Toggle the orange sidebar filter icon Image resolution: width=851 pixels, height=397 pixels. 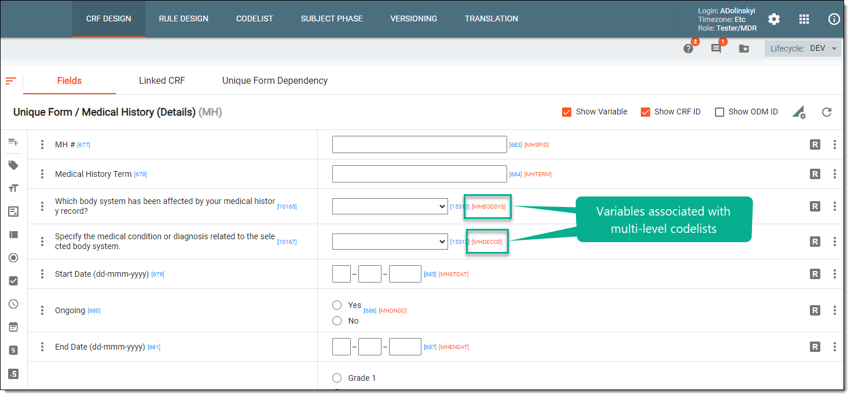[x=10, y=81]
